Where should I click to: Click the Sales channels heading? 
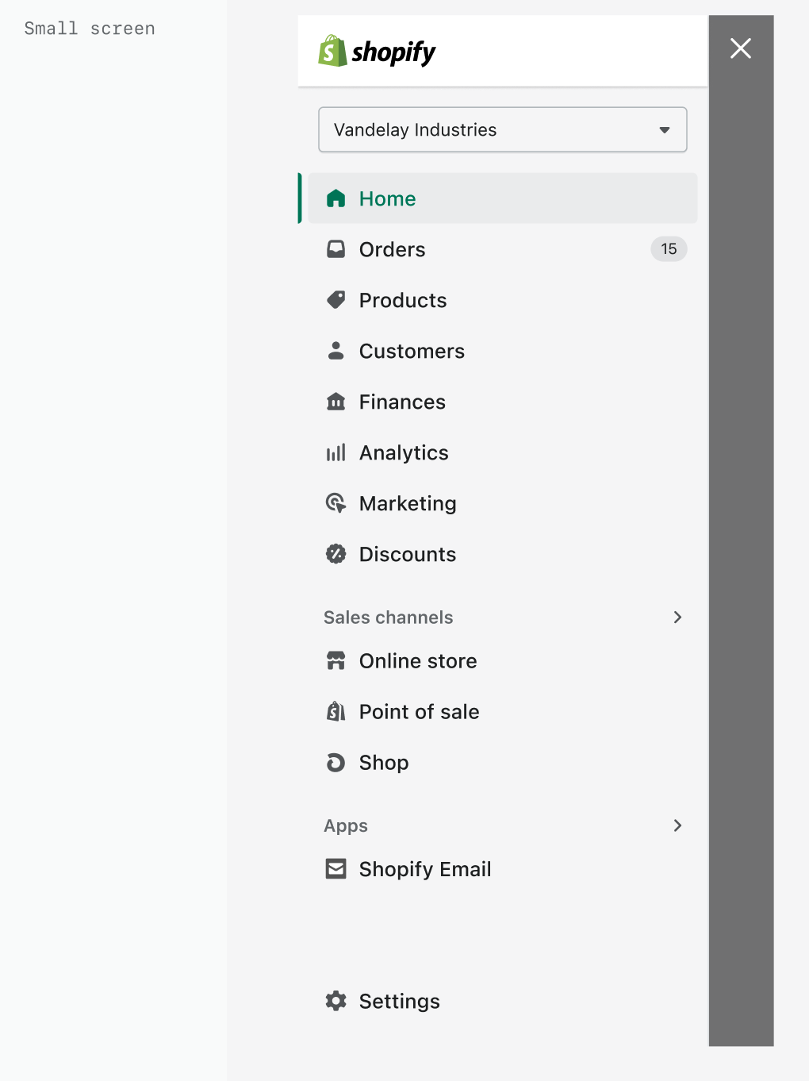(x=388, y=617)
